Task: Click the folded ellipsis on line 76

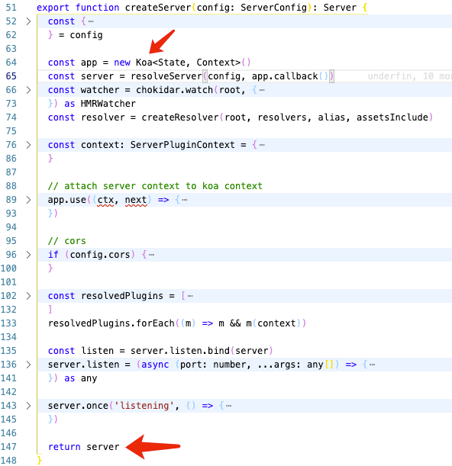Action: click(x=262, y=145)
